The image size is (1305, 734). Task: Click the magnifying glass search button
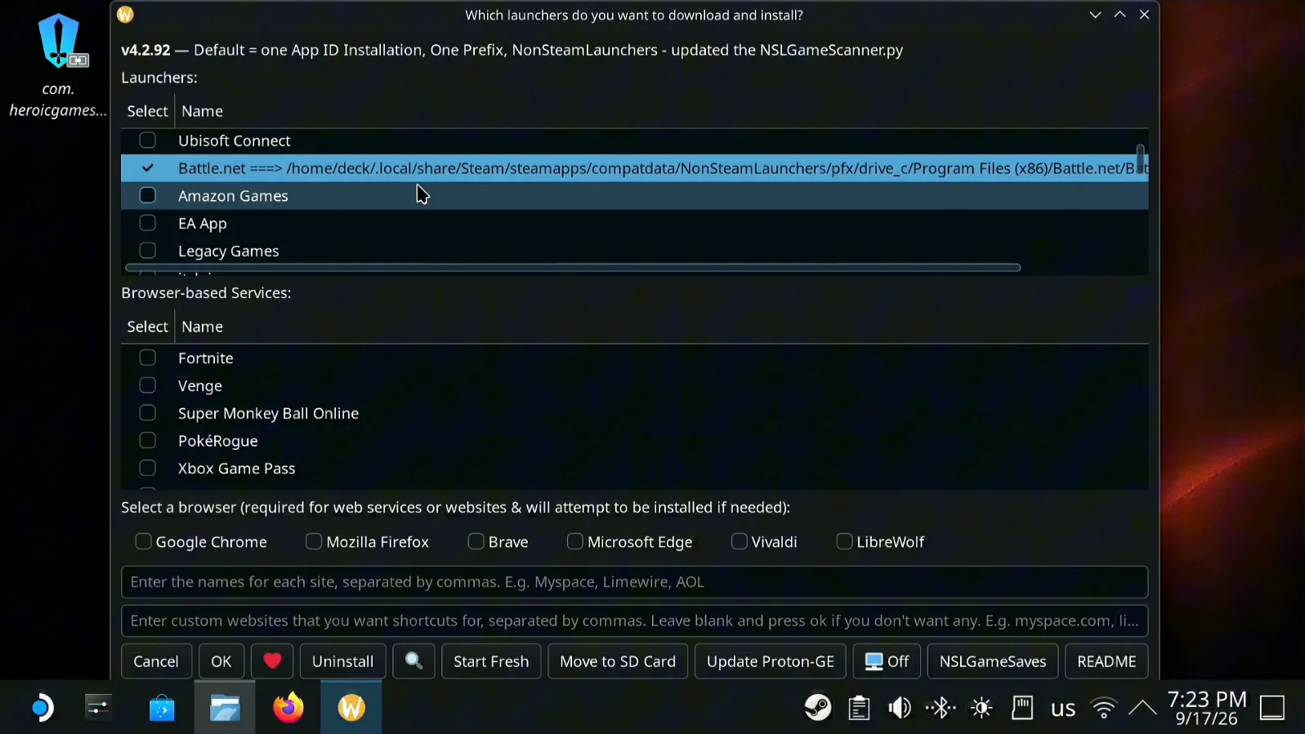(x=414, y=661)
